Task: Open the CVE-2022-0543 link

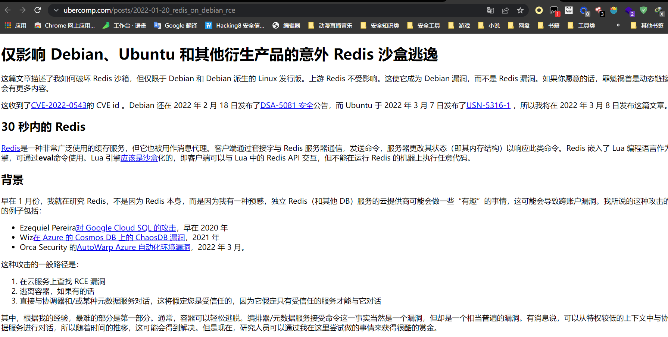Action: pos(59,105)
